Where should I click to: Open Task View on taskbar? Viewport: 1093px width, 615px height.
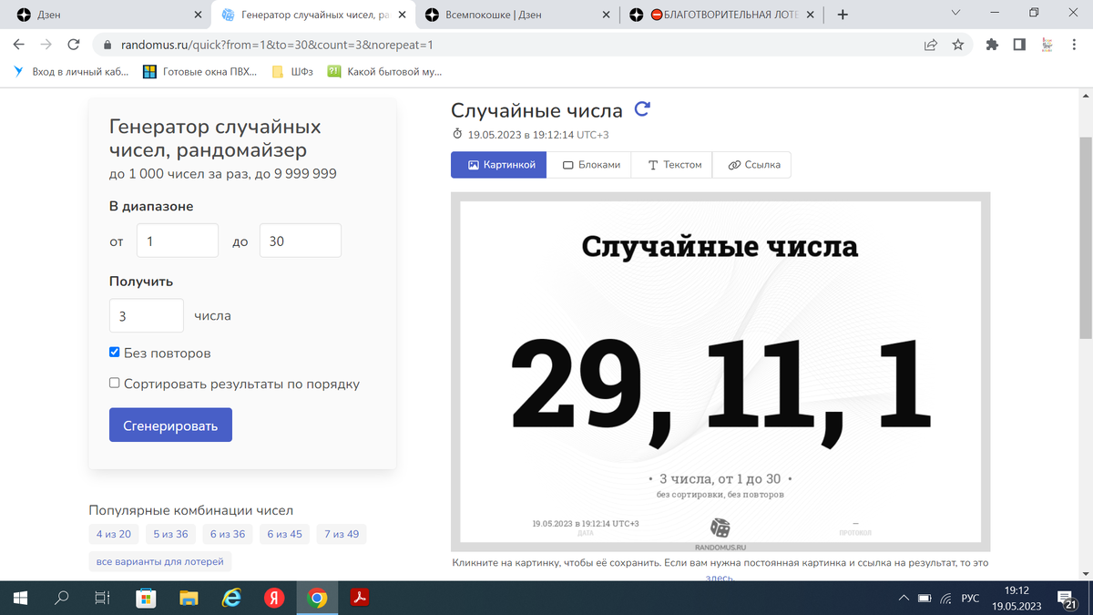[102, 598]
